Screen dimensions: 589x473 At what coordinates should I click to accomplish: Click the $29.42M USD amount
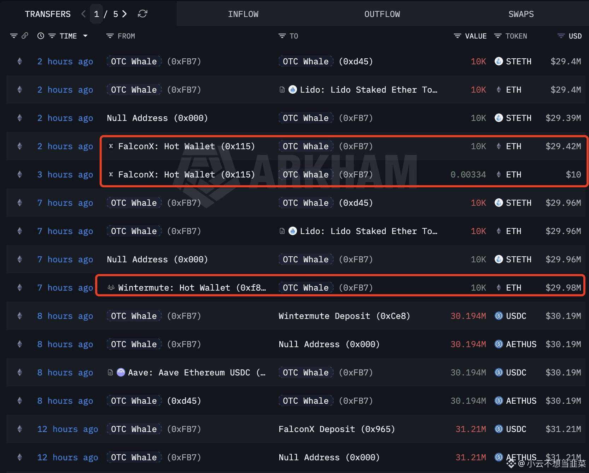(x=563, y=146)
